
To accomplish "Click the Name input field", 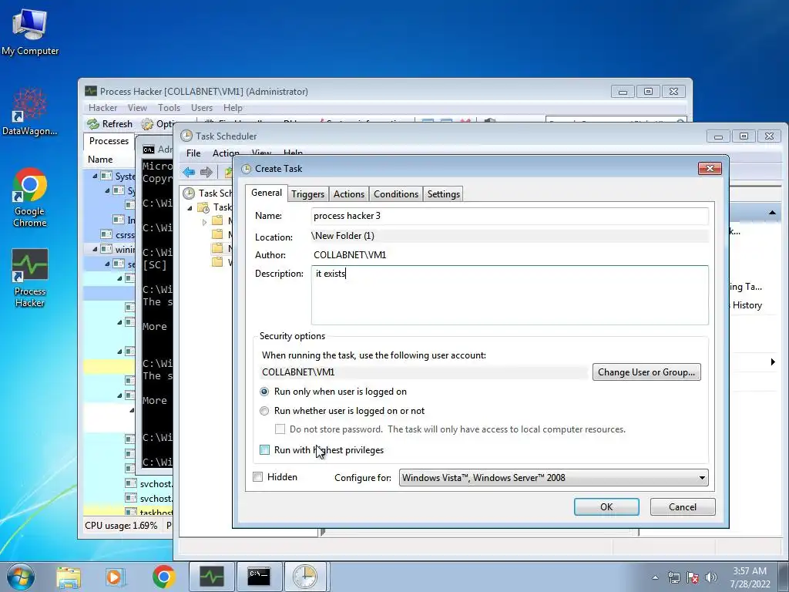I will (509, 216).
